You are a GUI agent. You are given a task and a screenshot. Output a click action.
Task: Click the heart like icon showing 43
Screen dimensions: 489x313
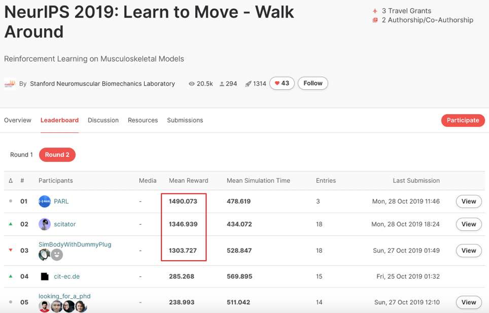click(x=277, y=83)
